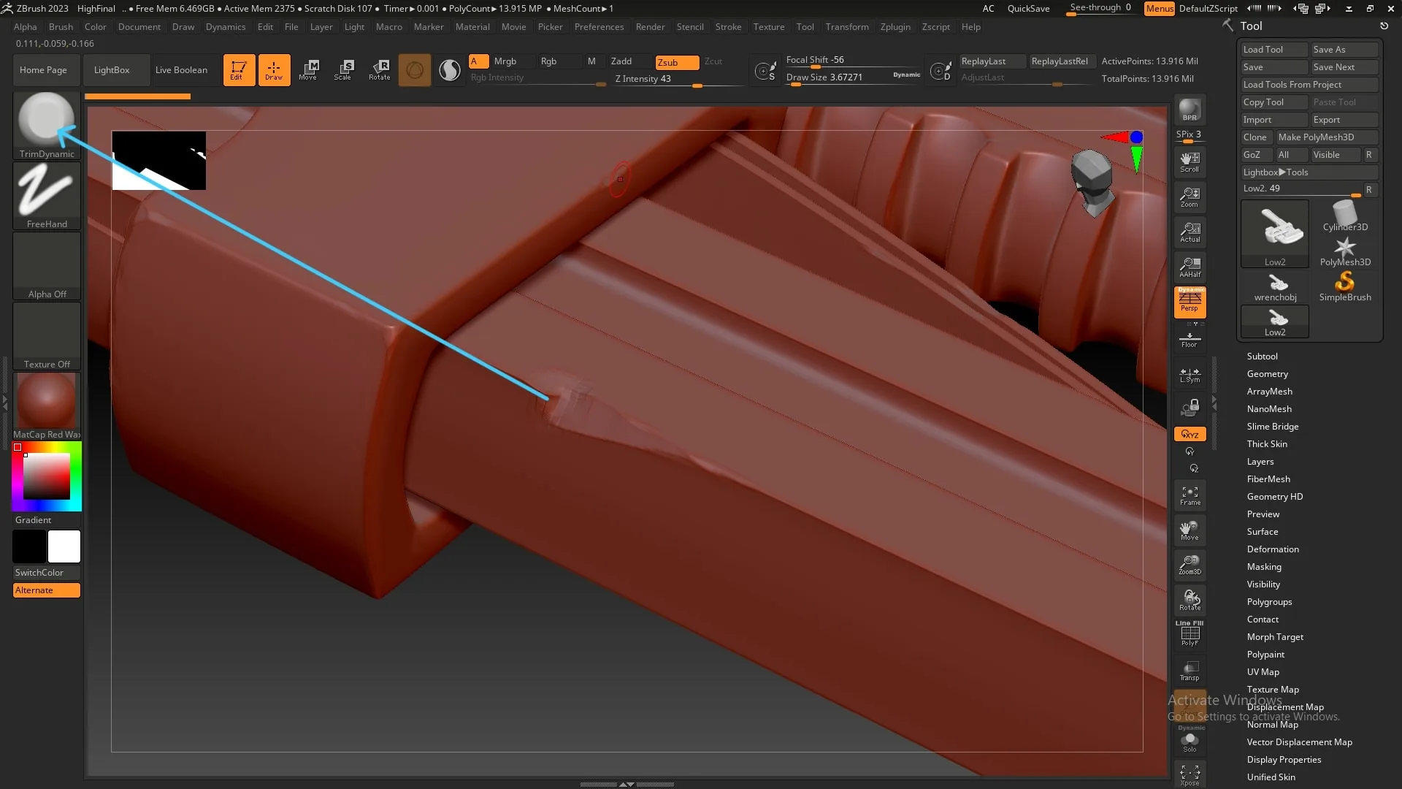Click the Zoom3D navigation icon
This screenshot has width=1402, height=789.
click(1190, 565)
